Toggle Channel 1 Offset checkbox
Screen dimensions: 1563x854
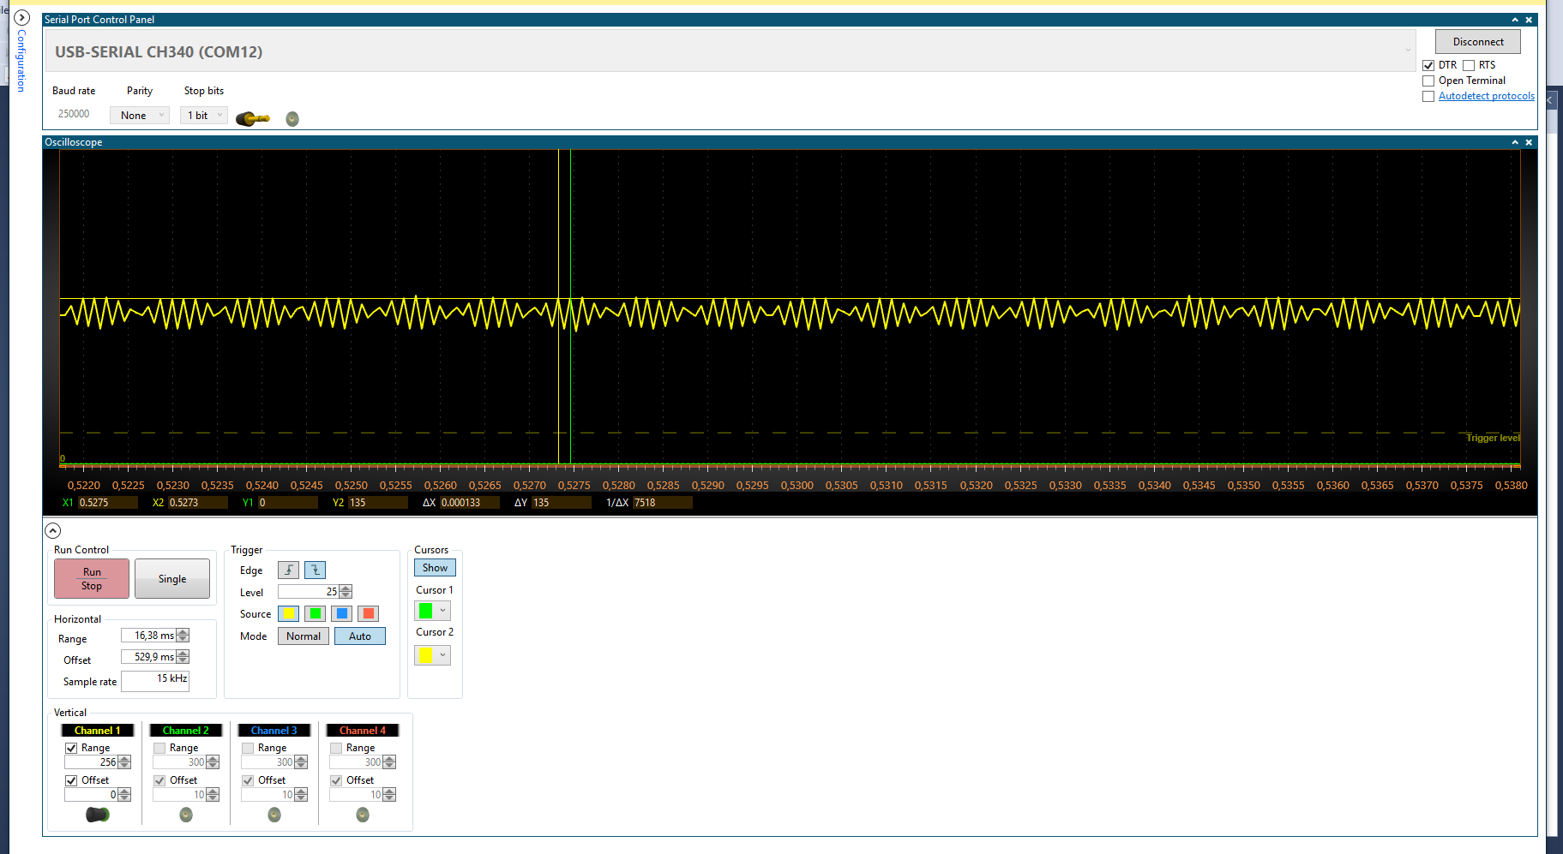coord(71,780)
